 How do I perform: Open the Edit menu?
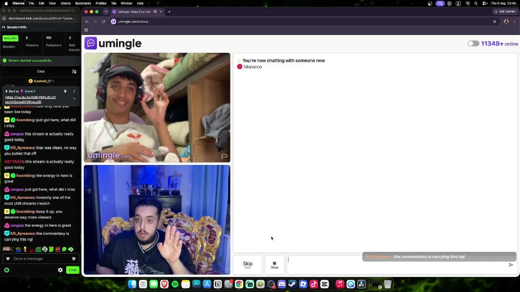tap(41, 3)
